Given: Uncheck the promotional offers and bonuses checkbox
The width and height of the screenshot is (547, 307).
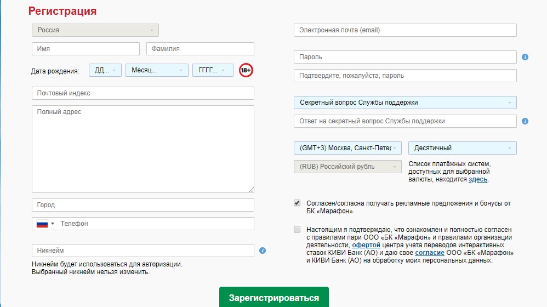Looking at the screenshot, I should (297, 203).
